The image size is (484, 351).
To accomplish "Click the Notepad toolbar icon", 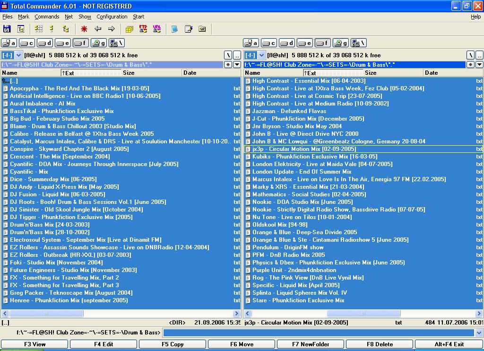I will coord(189,29).
